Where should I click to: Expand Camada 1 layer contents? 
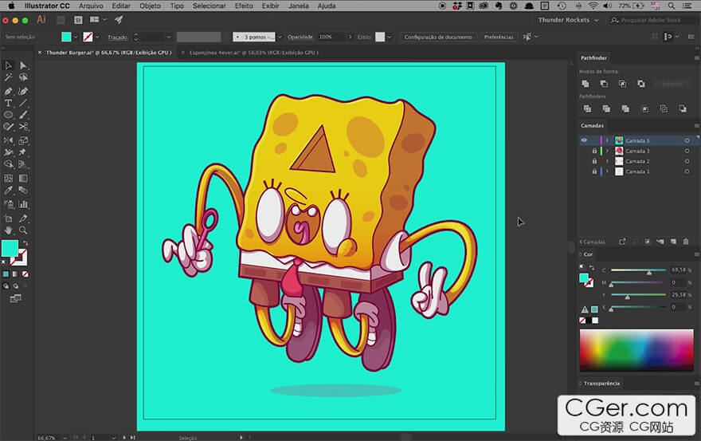tap(607, 171)
